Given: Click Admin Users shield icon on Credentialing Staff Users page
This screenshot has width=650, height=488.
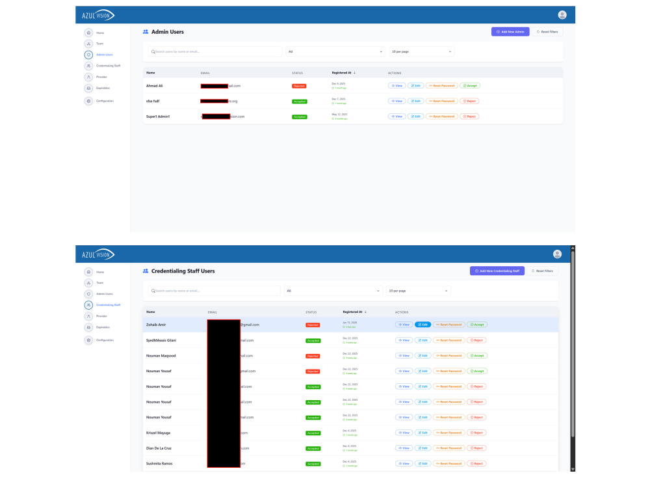Looking at the screenshot, I should [88, 294].
